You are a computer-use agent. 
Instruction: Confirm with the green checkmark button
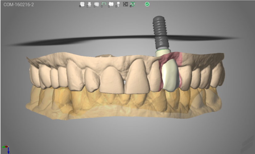(147, 4)
